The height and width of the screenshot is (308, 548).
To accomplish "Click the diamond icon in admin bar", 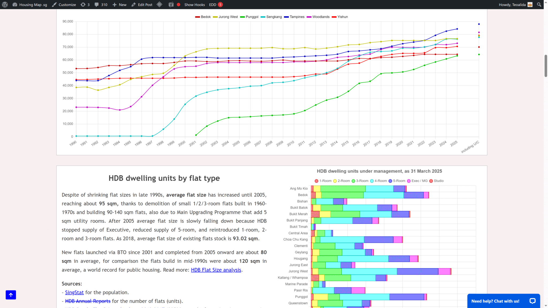I will click(159, 5).
